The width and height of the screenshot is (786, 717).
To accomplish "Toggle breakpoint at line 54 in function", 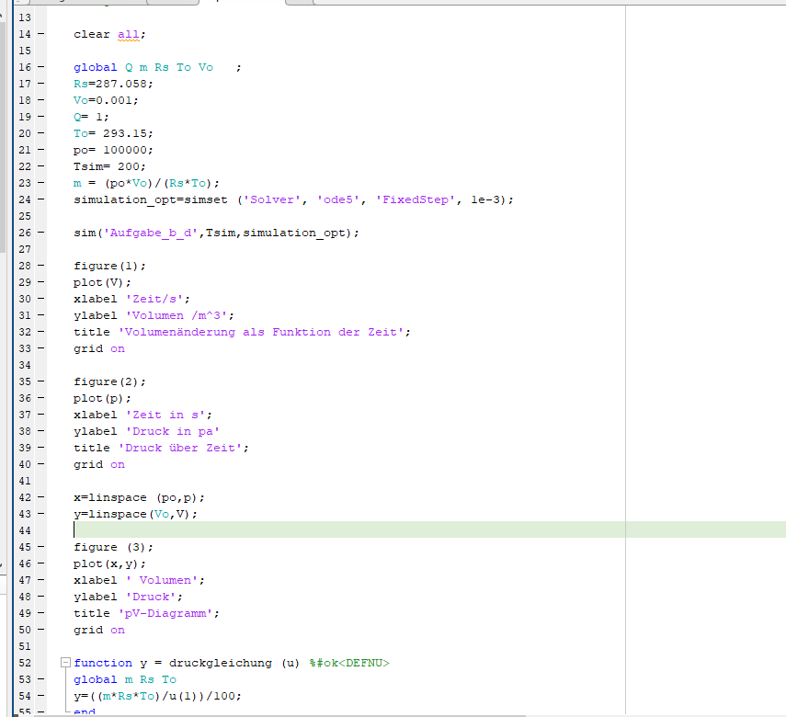I will (40, 696).
